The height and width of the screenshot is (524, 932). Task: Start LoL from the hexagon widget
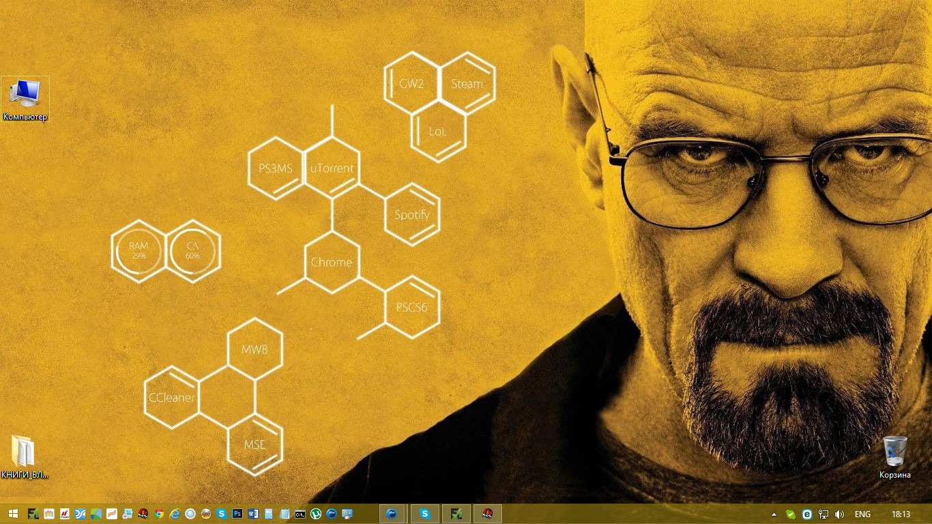438,131
